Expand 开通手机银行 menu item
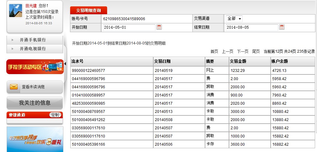 [x=32, y=40]
